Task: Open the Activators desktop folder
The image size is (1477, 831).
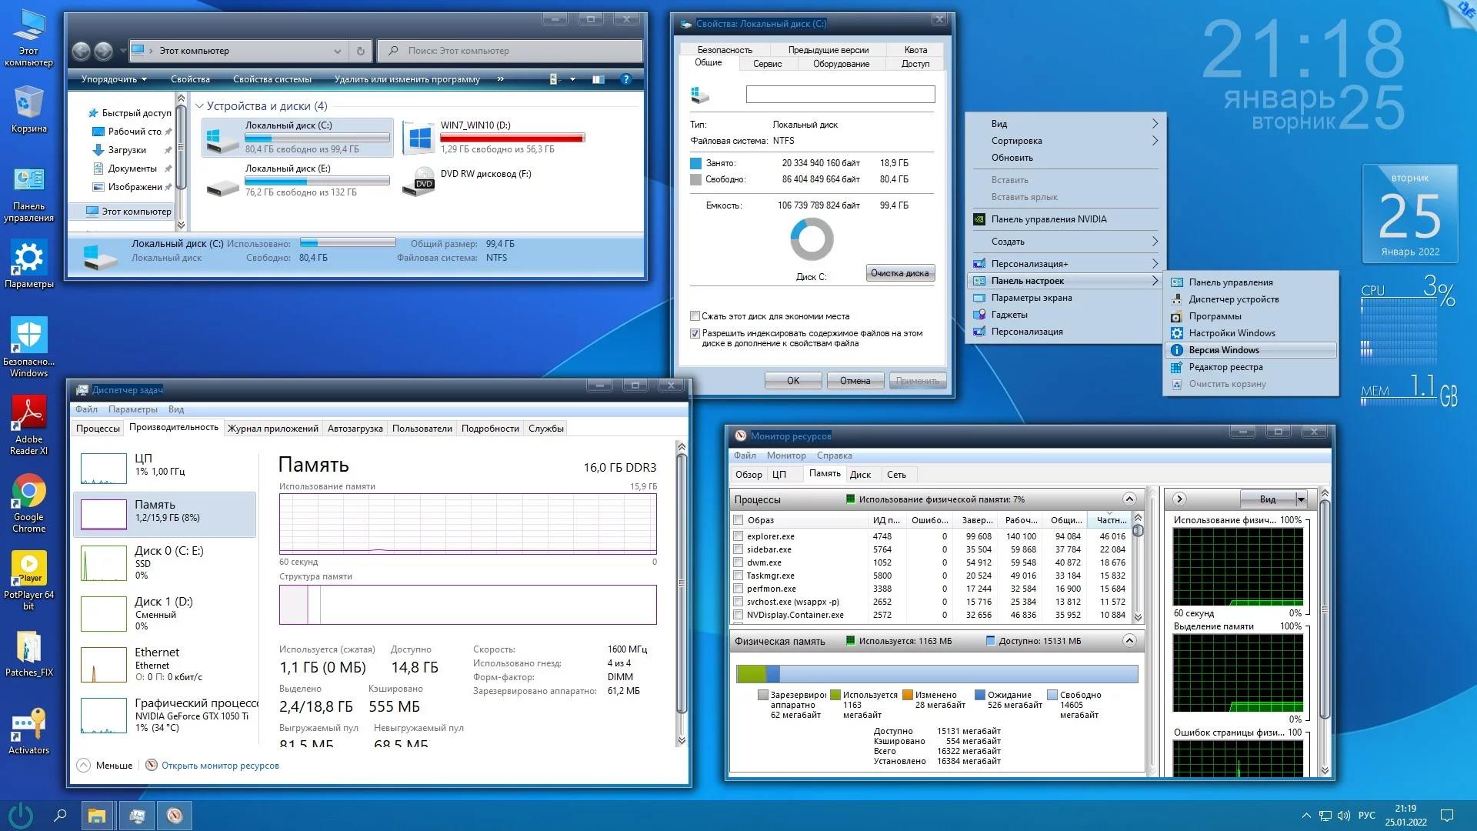Action: (x=29, y=725)
